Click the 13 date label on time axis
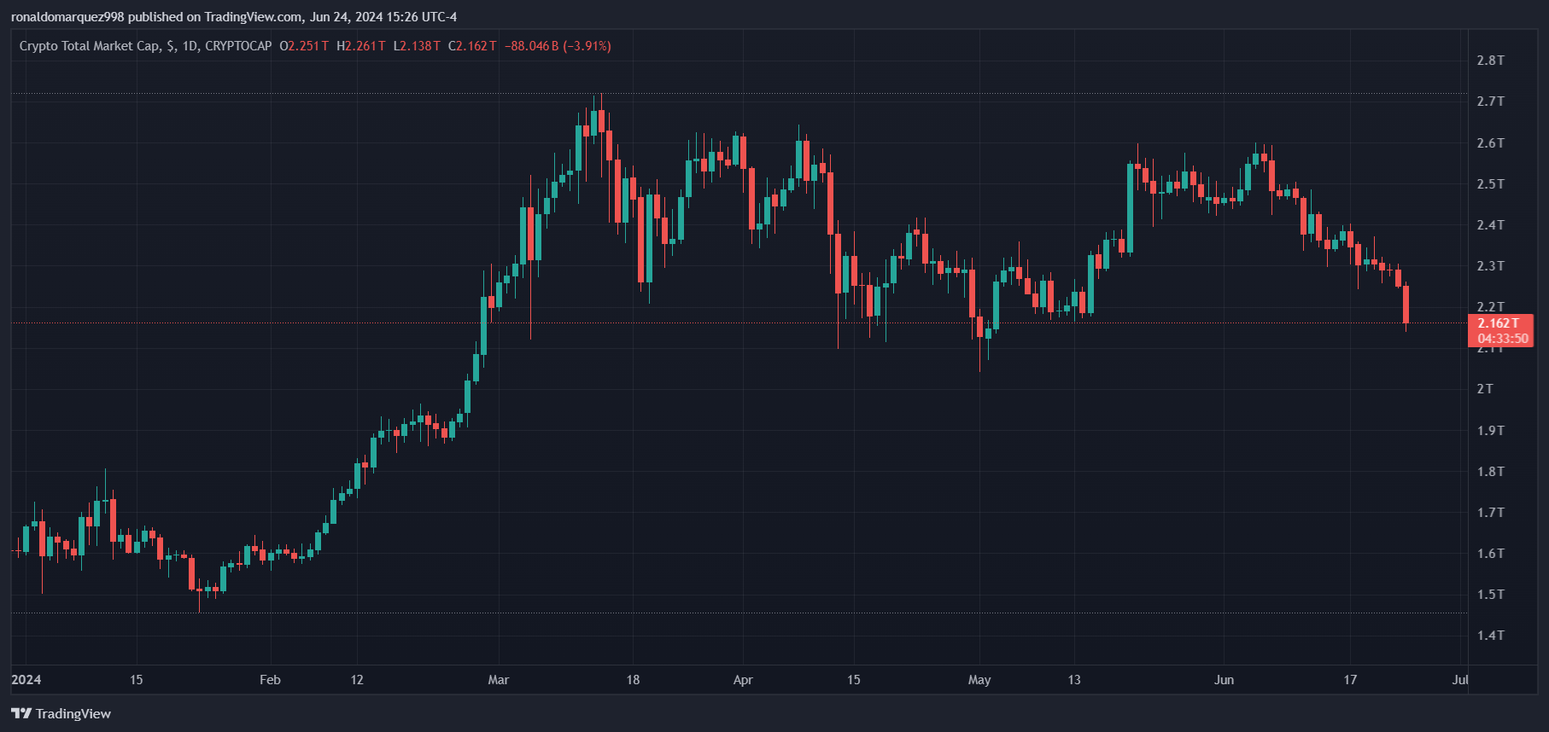The width and height of the screenshot is (1549, 732). pos(1074,680)
